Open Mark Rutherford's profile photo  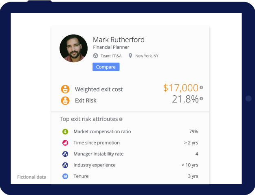click(x=73, y=48)
